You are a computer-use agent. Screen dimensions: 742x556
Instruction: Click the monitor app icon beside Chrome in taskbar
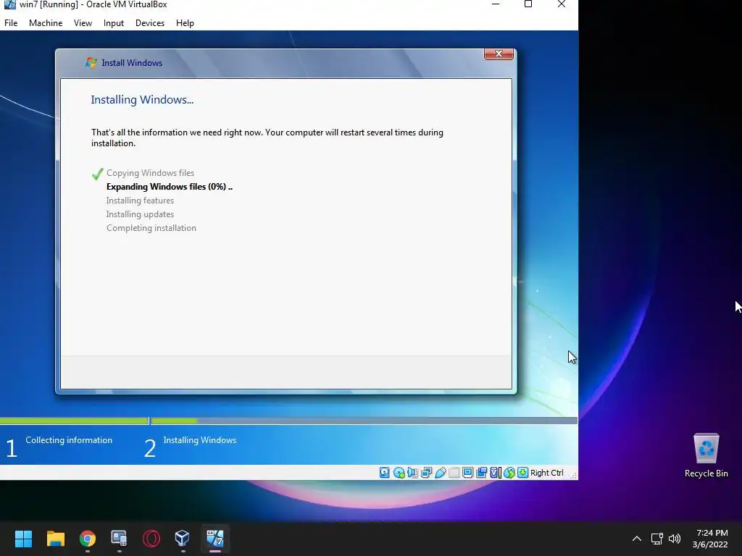[119, 539]
